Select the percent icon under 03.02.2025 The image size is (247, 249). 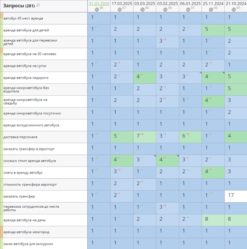(165, 9)
